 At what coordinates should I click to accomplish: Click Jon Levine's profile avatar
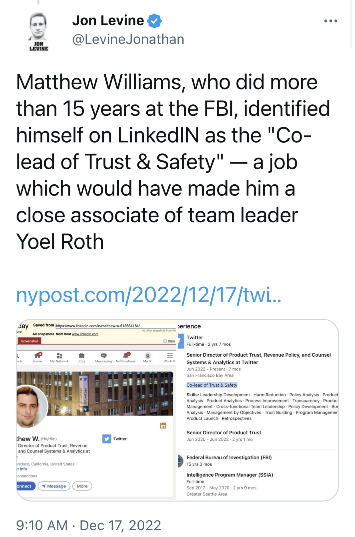[x=39, y=32]
